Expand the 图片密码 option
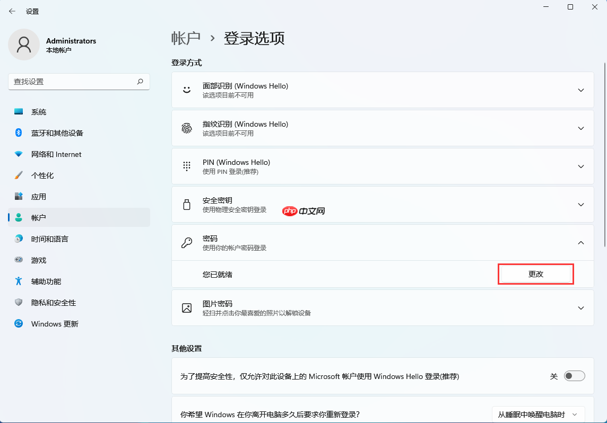 pos(580,308)
